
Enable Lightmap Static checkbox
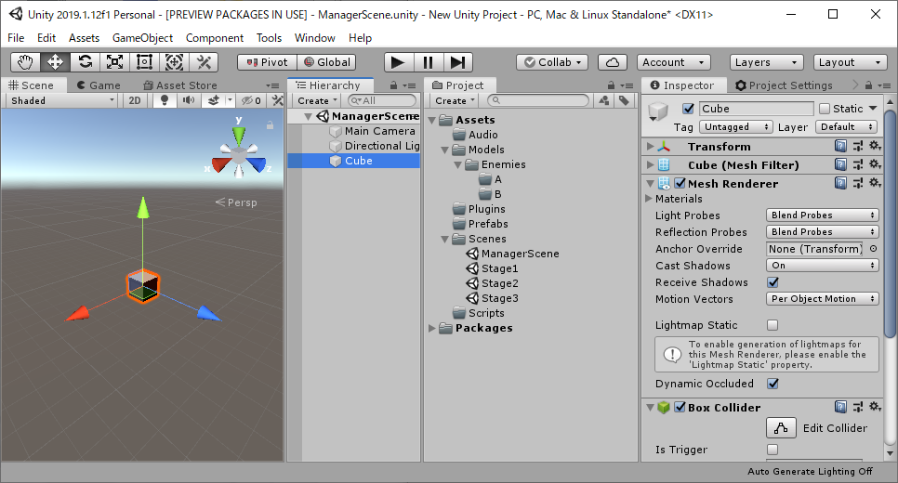point(773,325)
